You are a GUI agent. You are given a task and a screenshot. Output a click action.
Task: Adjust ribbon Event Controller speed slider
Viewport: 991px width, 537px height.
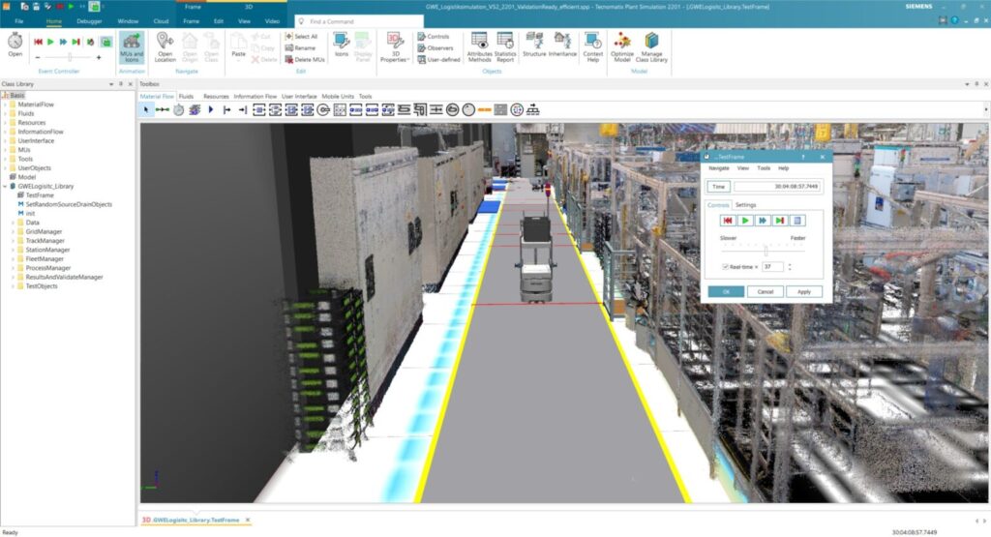69,57
